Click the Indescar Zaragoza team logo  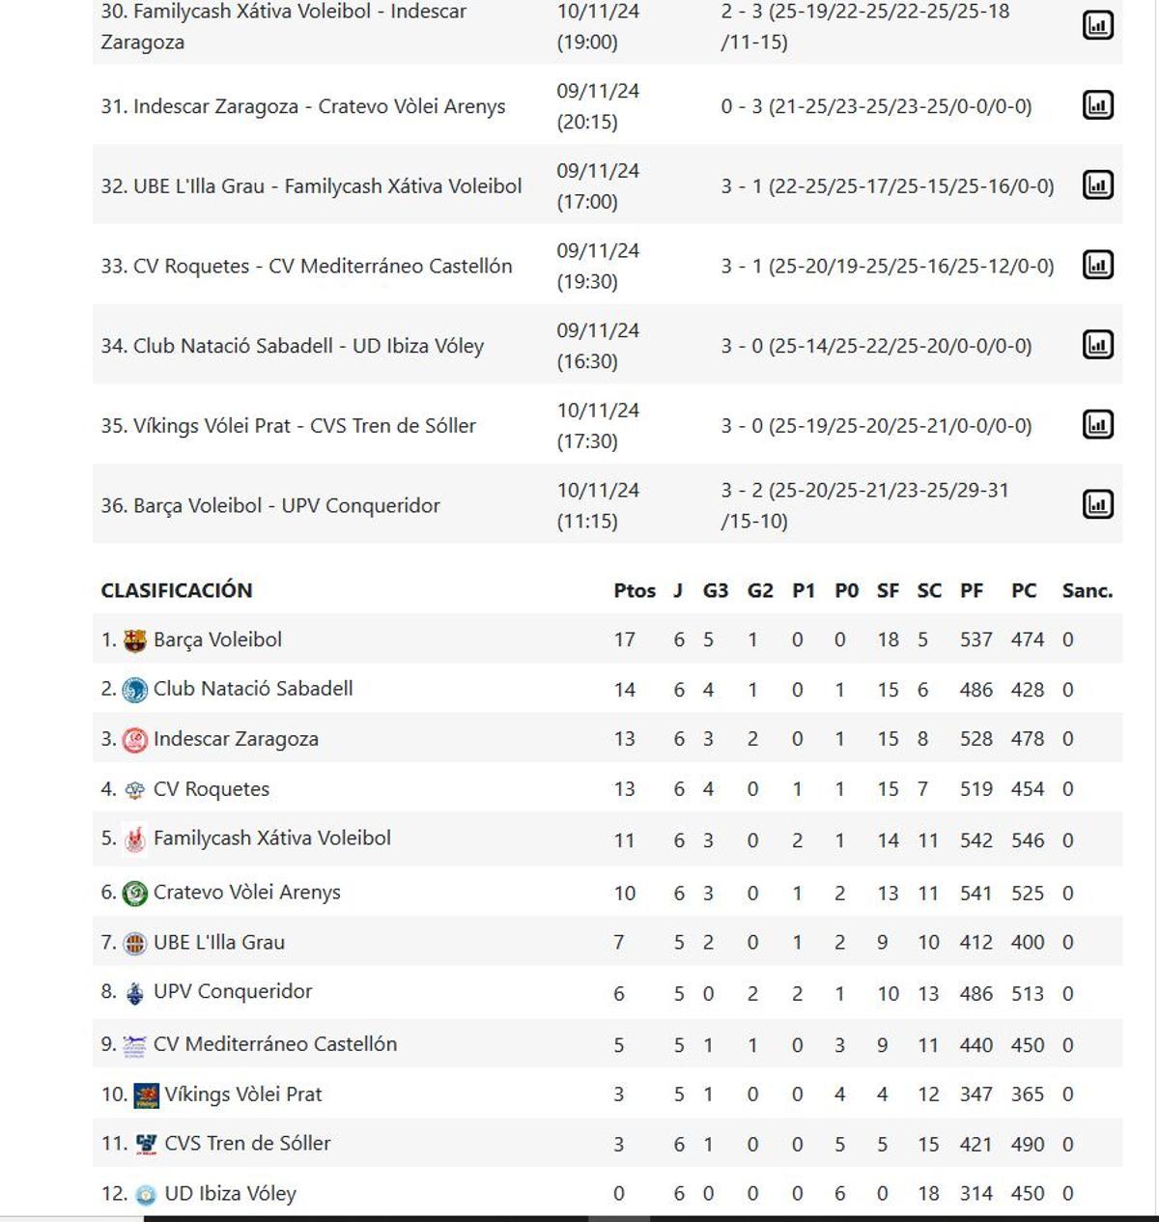coord(134,738)
